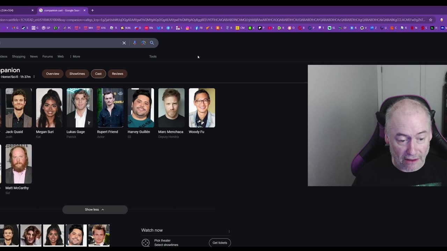
Task: Open the MH bookmark
Action: 88,28
